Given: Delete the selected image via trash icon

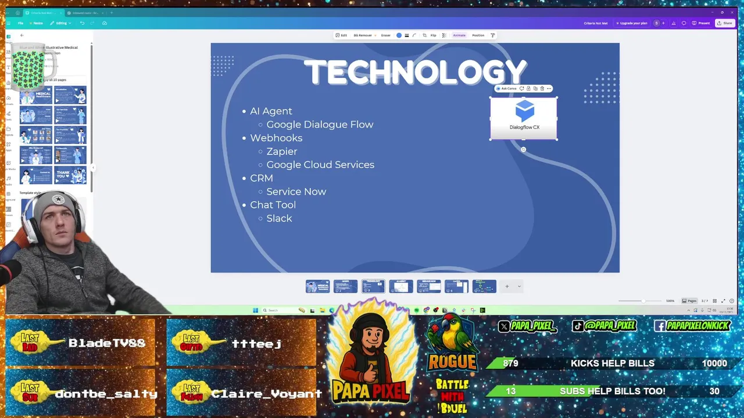Looking at the screenshot, I should pyautogui.click(x=542, y=88).
